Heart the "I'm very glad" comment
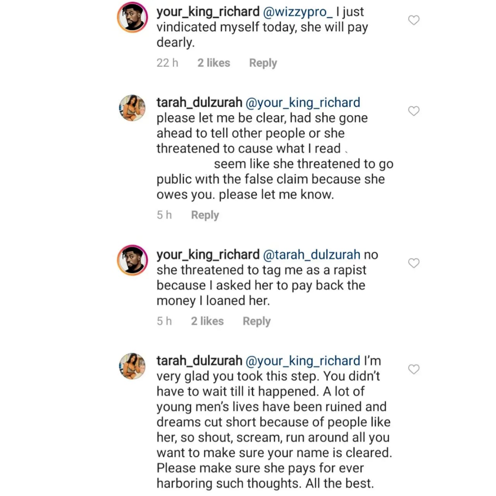 (x=414, y=369)
